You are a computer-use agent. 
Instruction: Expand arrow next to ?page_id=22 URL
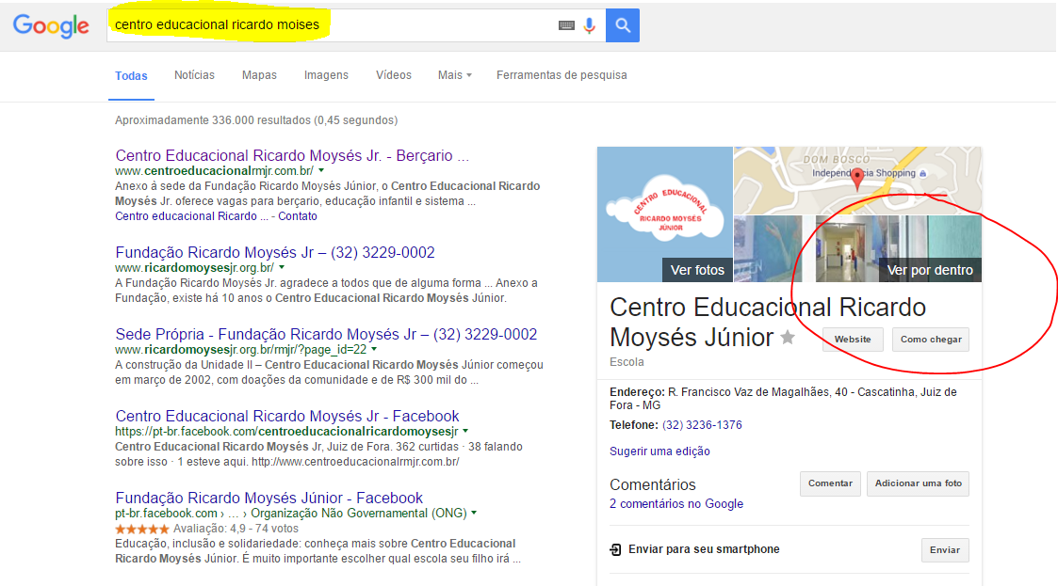[x=374, y=350]
